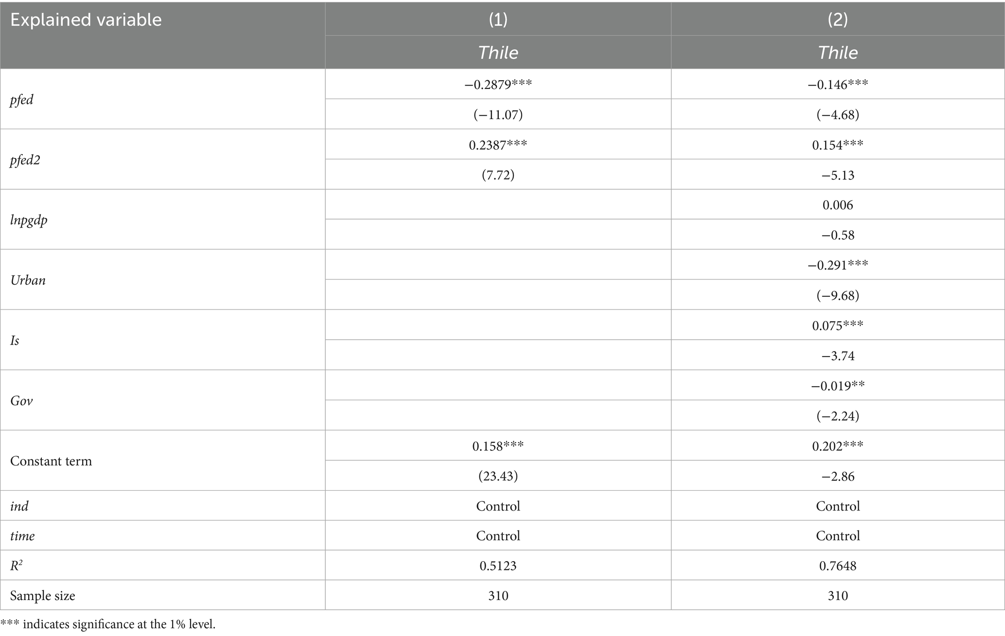Select the column (2) header
This screenshot has height=636, width=1005.
[x=837, y=19]
